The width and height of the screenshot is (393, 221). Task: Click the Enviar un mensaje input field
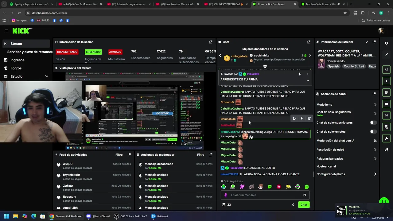[265, 195]
